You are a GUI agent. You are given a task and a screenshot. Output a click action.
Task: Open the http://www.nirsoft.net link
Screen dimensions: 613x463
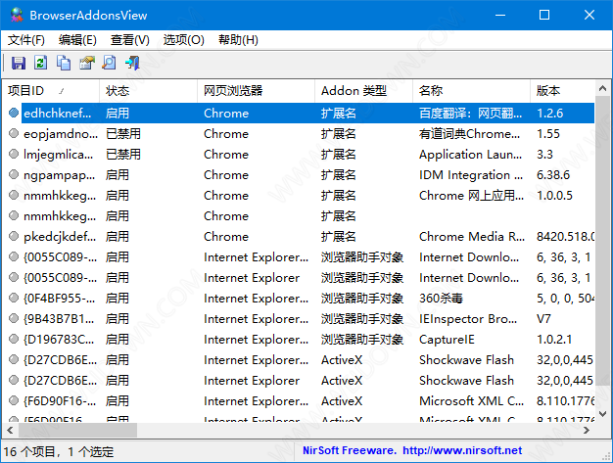[462, 450]
